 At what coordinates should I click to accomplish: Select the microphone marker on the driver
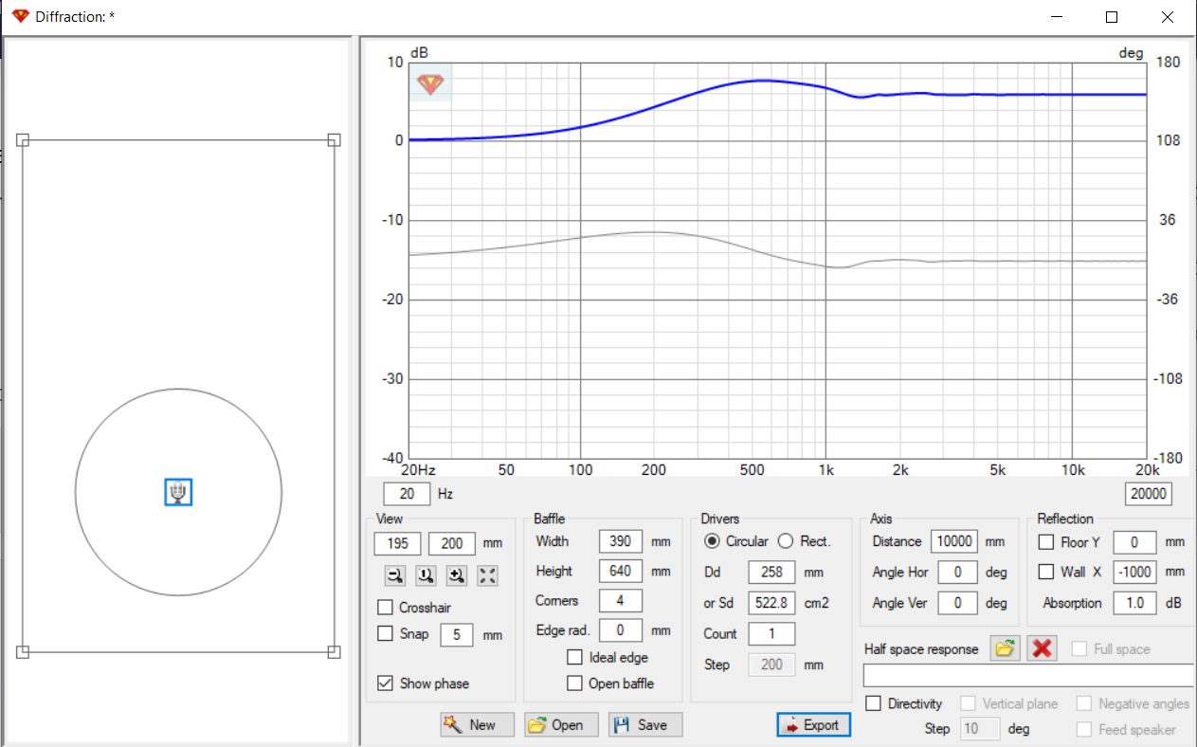tap(178, 492)
